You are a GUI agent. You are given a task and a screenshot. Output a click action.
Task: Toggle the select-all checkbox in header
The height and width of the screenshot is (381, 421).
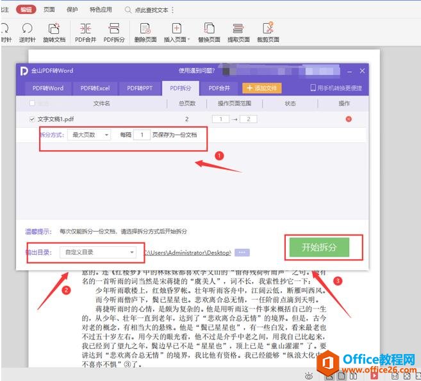(32, 103)
